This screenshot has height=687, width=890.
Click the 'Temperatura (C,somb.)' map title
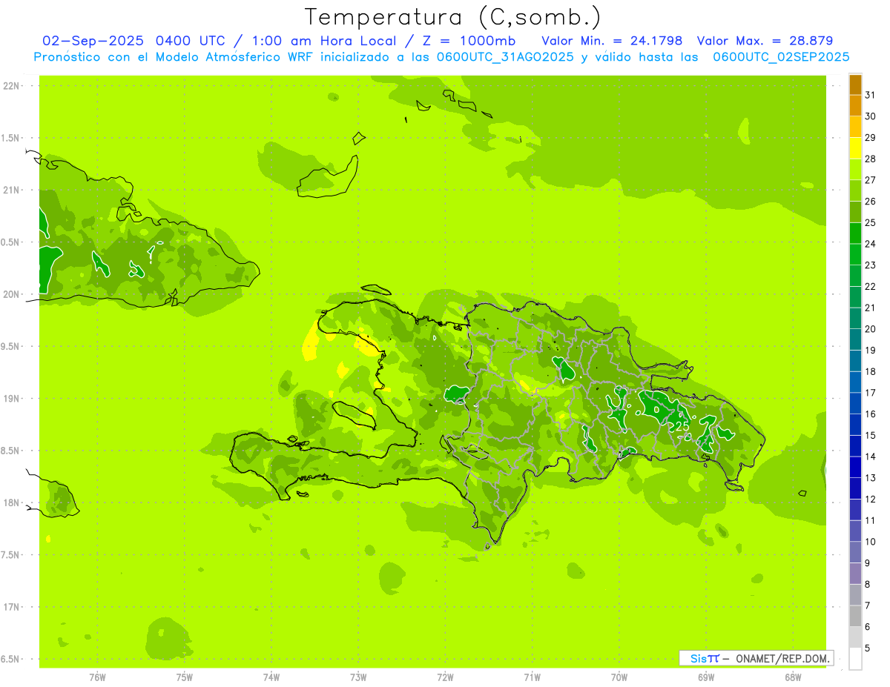(x=453, y=17)
